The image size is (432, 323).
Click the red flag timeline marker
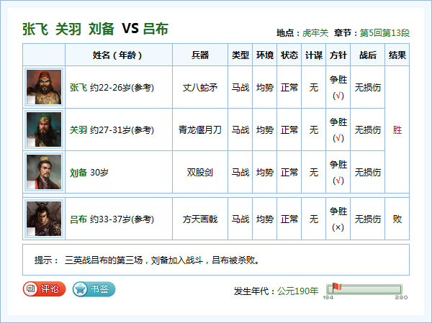click(x=336, y=288)
